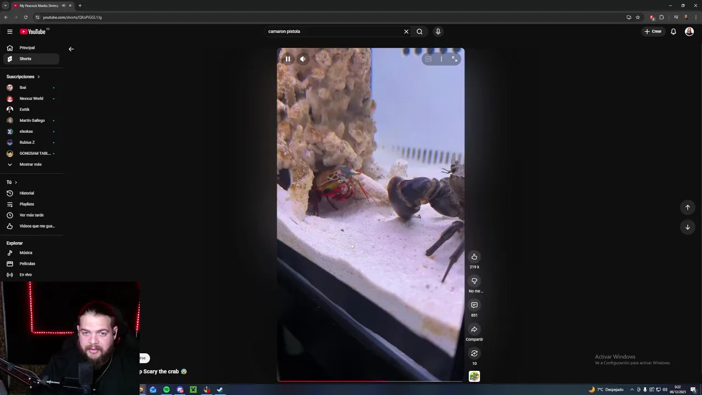
Task: Expand the Tú section chevron
Action: (x=16, y=182)
